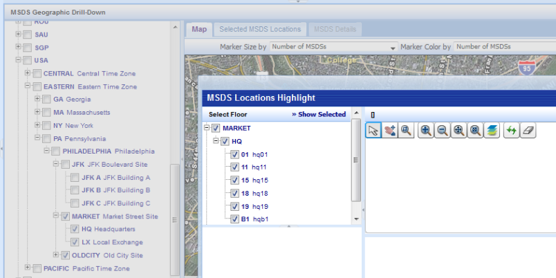Expand the CENTRAL time zone node

(28, 73)
